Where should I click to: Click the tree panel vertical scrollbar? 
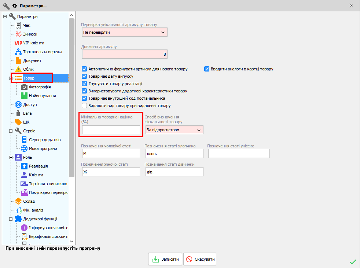71,110
